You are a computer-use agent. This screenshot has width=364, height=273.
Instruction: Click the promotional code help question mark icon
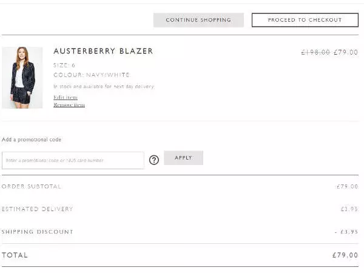154,160
